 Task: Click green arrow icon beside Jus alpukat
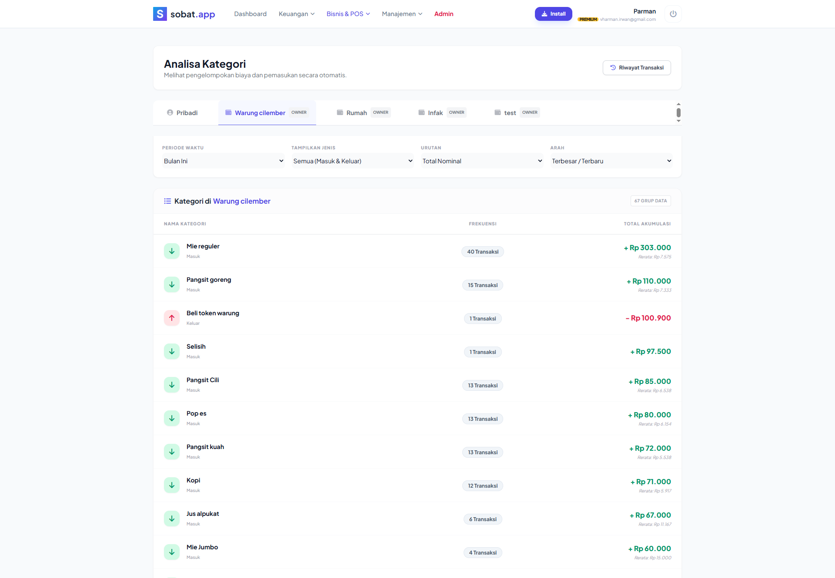(172, 519)
